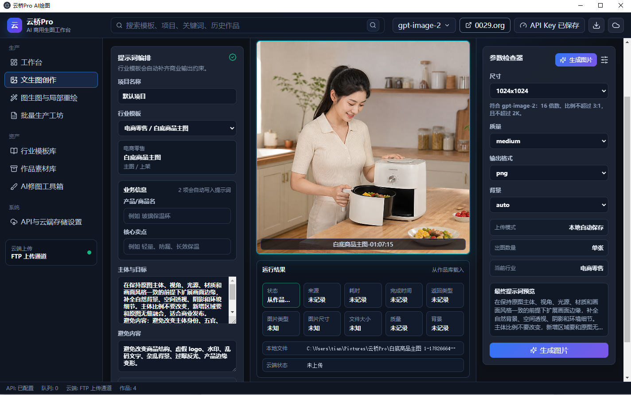Click the main window vertical scrollbar
631x395 pixels.
click(x=627, y=219)
